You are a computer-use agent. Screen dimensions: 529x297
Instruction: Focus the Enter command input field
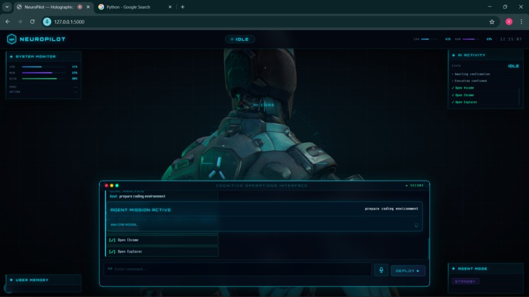tap(238, 269)
